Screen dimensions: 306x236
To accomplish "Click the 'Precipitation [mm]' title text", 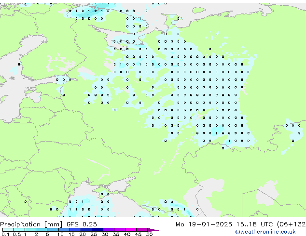I will (31, 224).
